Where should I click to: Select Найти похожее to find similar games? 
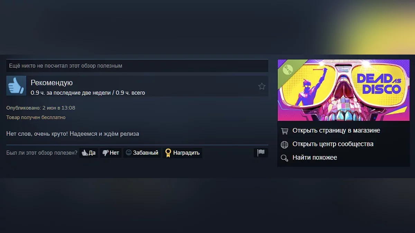click(x=315, y=157)
